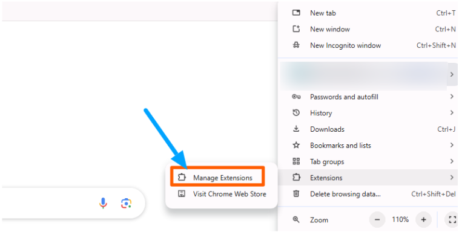The width and height of the screenshot is (459, 232).
Task: Open Tab groups menu item
Action: tap(368, 161)
